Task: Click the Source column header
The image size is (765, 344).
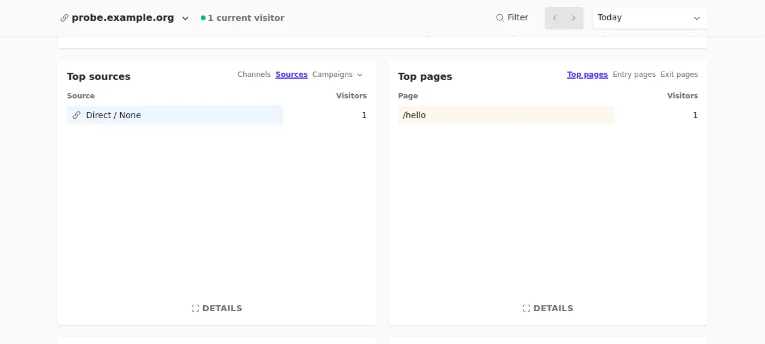Action: pyautogui.click(x=81, y=95)
